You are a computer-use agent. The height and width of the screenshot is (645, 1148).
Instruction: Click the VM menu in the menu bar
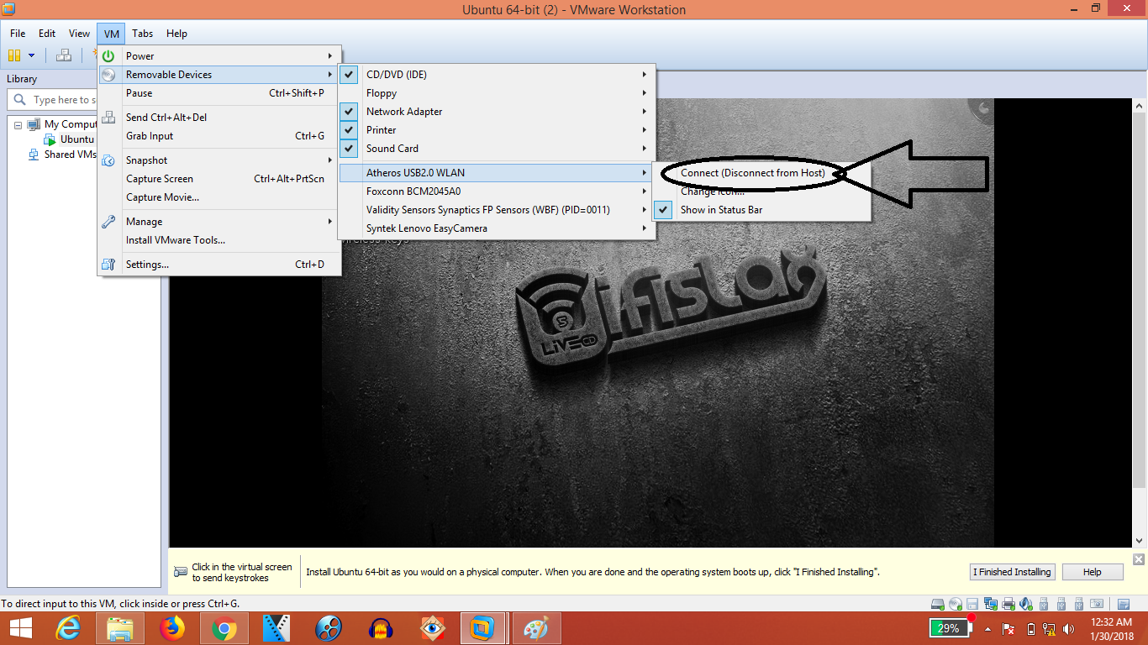click(112, 34)
